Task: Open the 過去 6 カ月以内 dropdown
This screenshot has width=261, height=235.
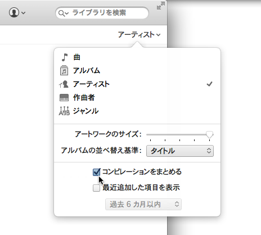Action: point(143,205)
